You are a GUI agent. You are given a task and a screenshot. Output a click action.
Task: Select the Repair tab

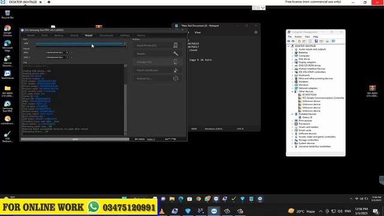coord(89,35)
